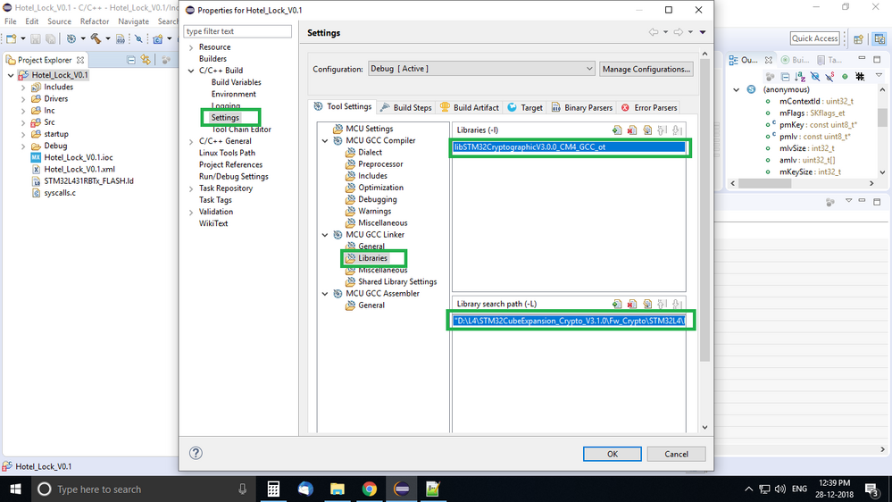Switch to the Build Artifact tab
This screenshot has height=502, width=892.
470,107
